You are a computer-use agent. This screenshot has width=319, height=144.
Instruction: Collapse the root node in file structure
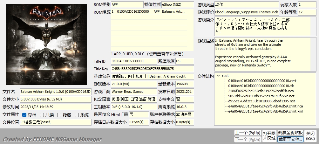tap(219, 76)
